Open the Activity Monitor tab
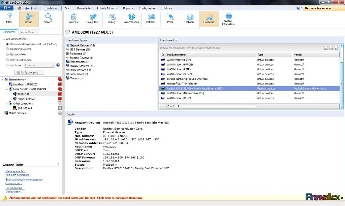This screenshot has width=345, height=206. point(107,8)
